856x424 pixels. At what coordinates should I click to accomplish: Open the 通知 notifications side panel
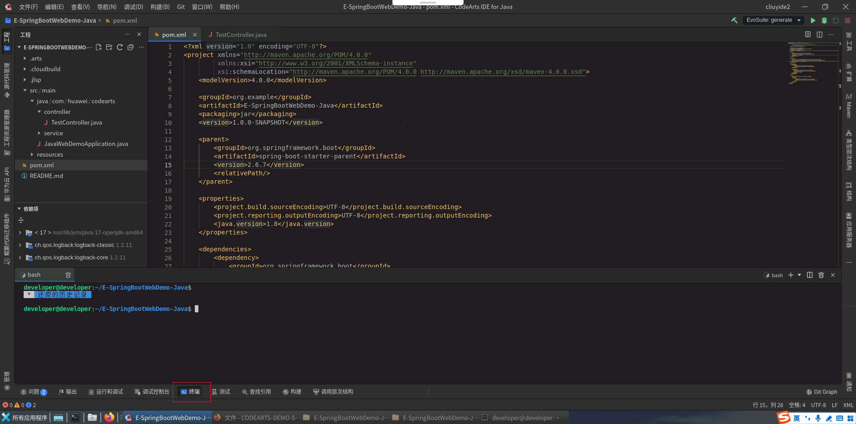(849, 383)
